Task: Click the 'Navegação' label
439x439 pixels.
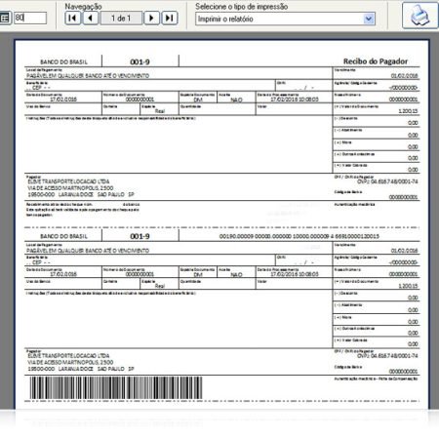Action: coord(83,6)
